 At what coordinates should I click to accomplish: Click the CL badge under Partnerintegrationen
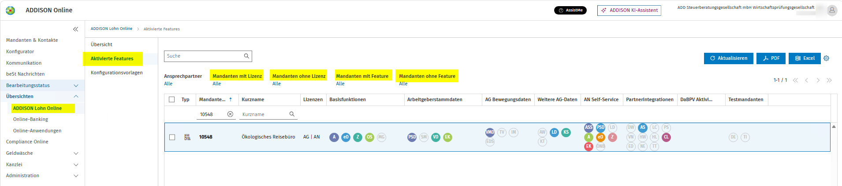click(x=666, y=137)
